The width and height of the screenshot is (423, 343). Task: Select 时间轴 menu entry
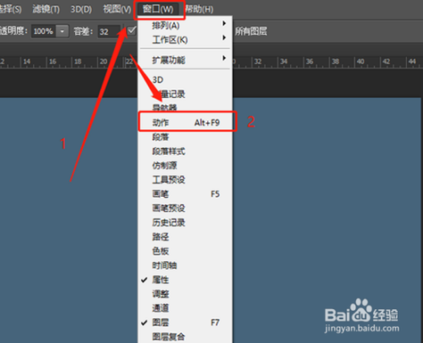[x=185, y=265]
